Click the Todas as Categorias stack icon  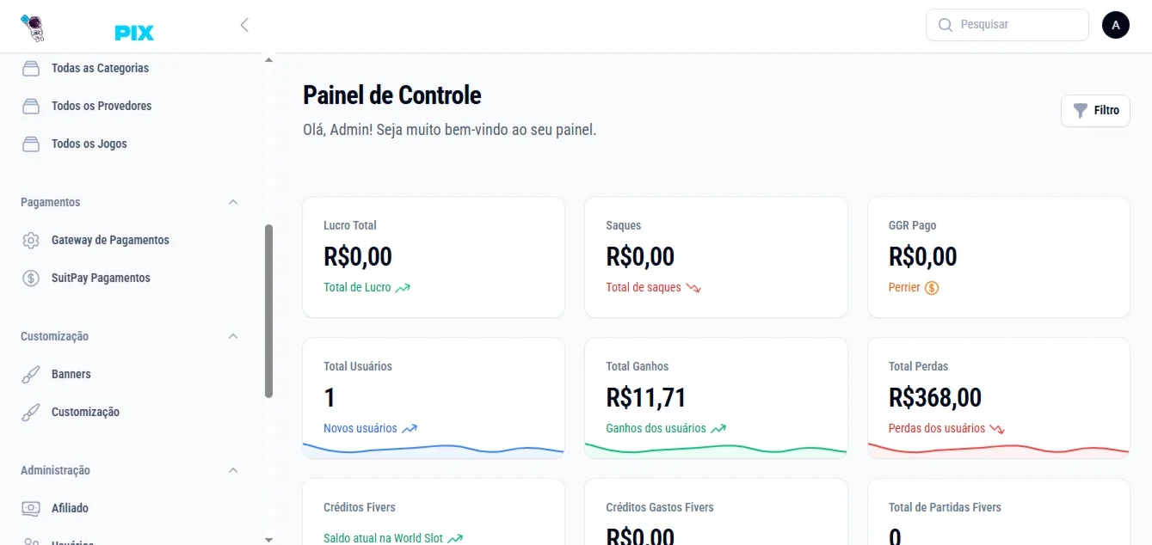point(31,68)
